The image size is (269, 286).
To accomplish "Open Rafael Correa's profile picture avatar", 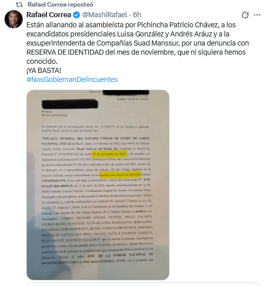I will [x=14, y=19].
